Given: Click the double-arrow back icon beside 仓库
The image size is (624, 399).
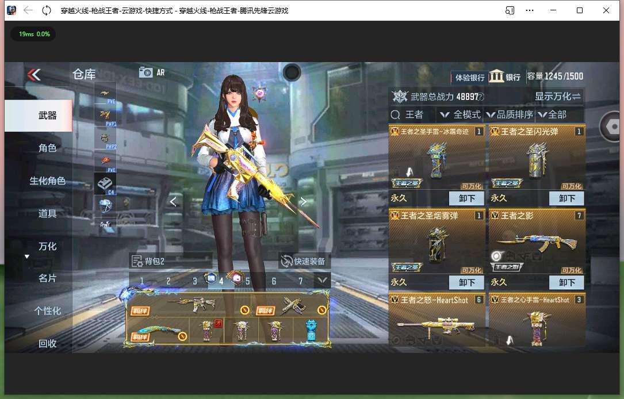Looking at the screenshot, I should 35,74.
